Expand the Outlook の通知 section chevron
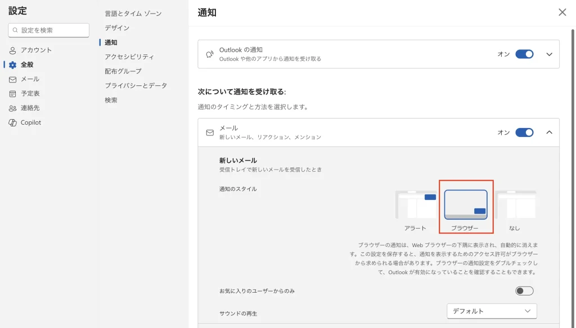The height and width of the screenshot is (328, 576). (x=550, y=54)
